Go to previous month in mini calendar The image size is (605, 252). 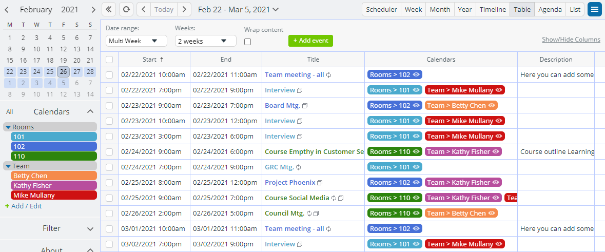[7, 10]
